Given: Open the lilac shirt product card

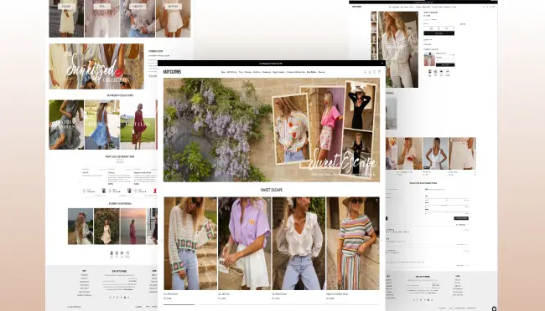Looking at the screenshot, I should click(244, 243).
